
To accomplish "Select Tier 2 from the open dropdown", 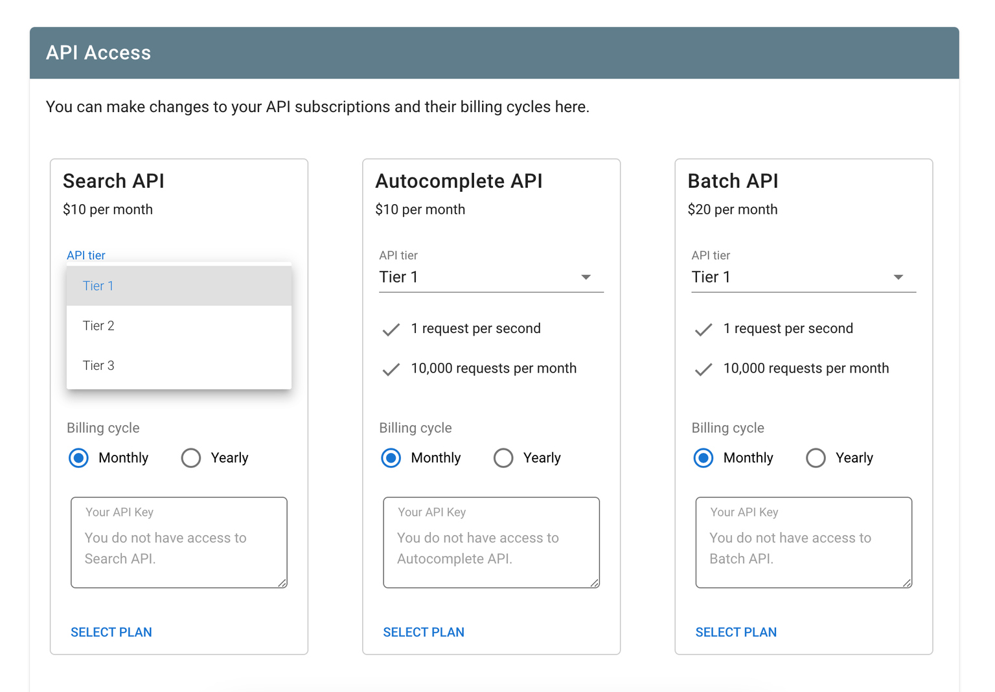I will click(98, 326).
